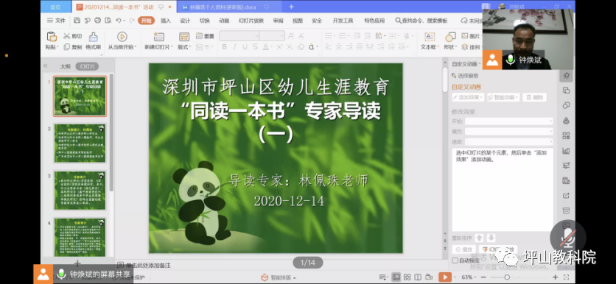The image size is (616, 284).
Task: Toggle Bold (B) formatting
Action: [224, 47]
